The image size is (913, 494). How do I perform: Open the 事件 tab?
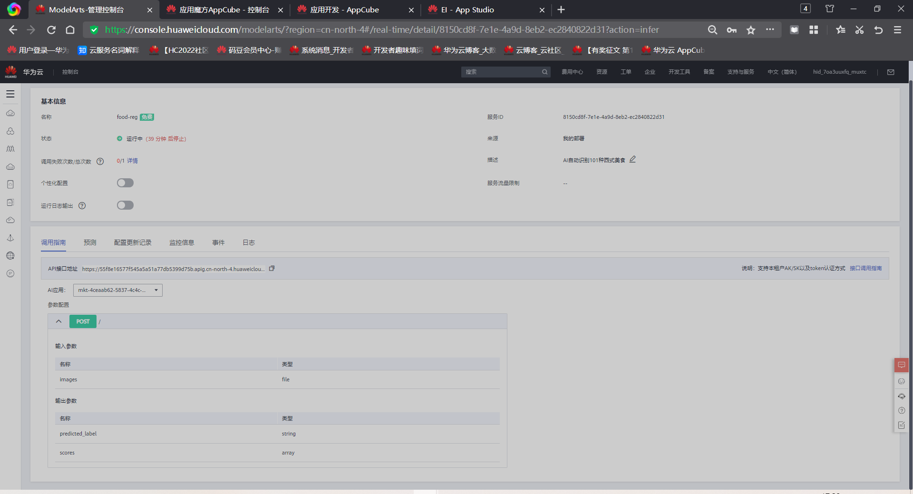click(218, 242)
